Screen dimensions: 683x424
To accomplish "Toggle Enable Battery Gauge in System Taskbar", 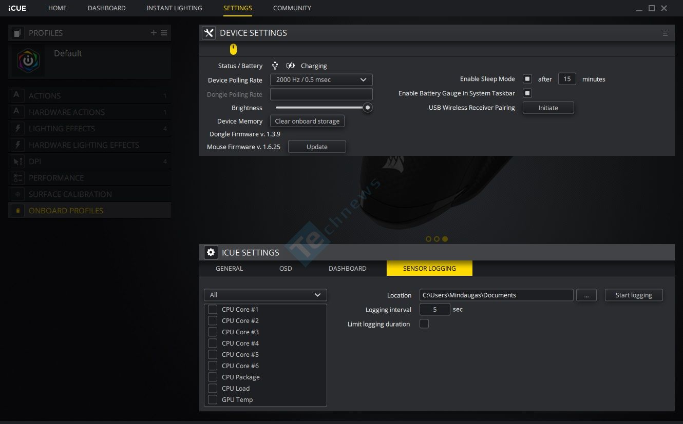I will 527,93.
